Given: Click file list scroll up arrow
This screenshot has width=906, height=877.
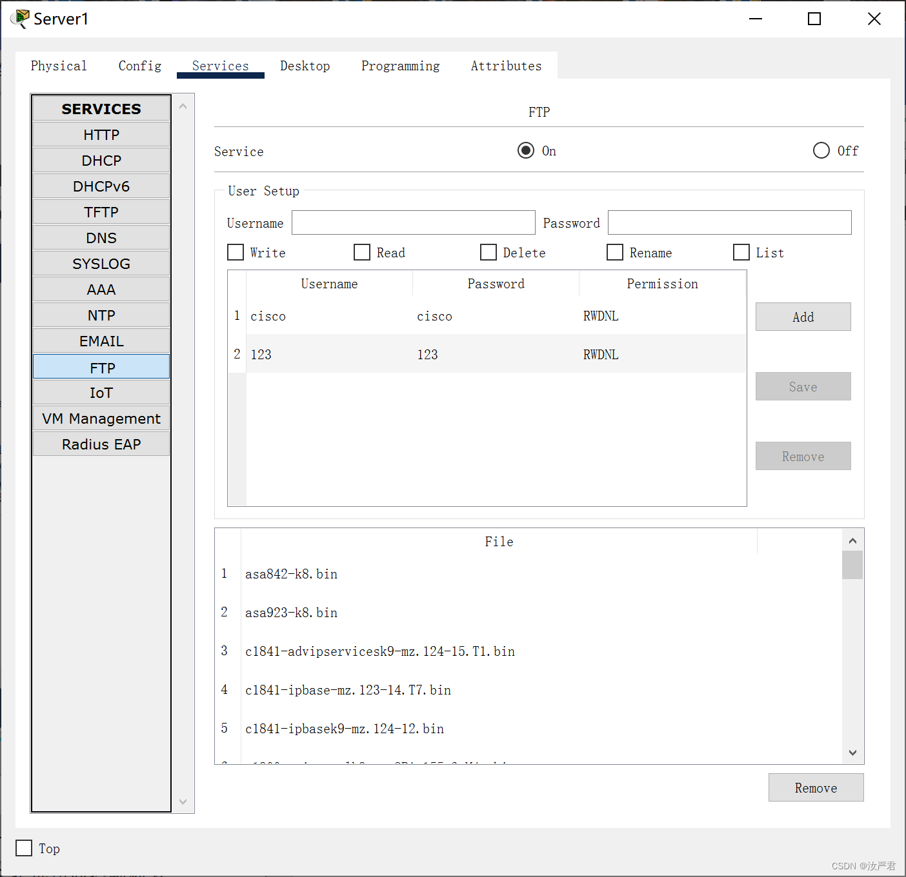Looking at the screenshot, I should (852, 540).
